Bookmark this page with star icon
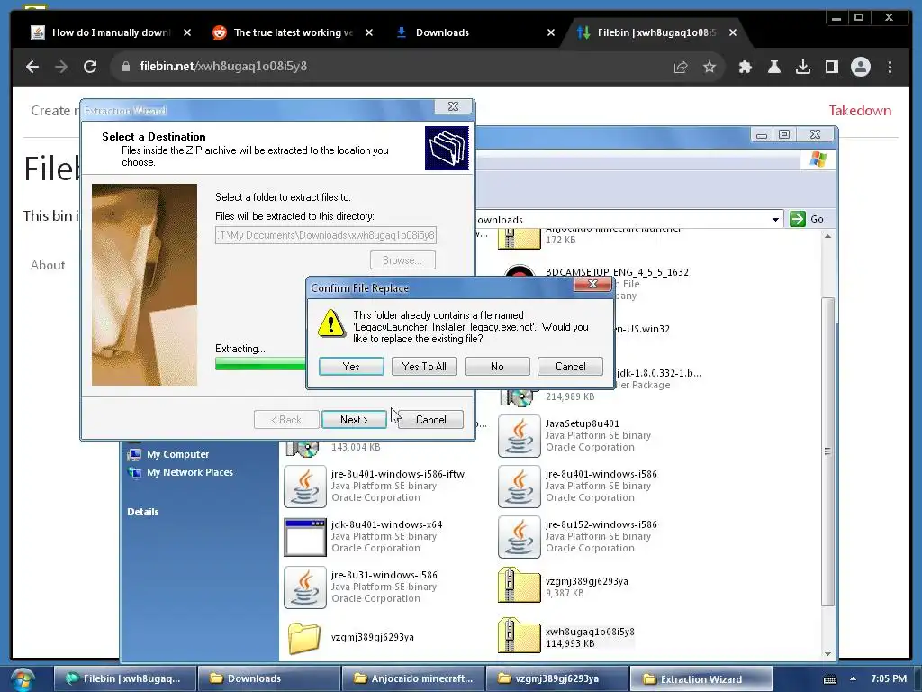This screenshot has width=922, height=692. [710, 67]
